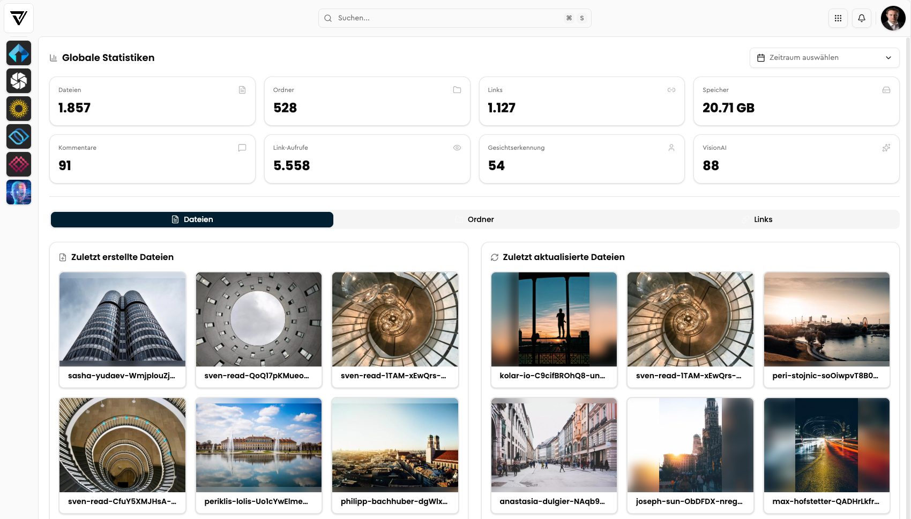Open the periklis-lolis palace thumbnail
Viewport: 911px width, 519px height.
pos(259,445)
